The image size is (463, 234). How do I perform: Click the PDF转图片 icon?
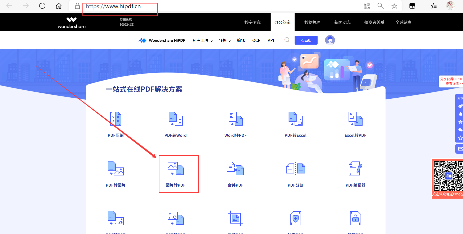tap(115, 169)
